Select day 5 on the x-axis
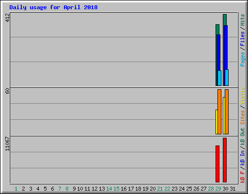This screenshot has height=194, width=248. coord(45,189)
